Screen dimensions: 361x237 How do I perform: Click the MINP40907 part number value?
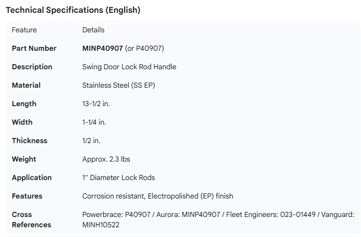pos(103,48)
